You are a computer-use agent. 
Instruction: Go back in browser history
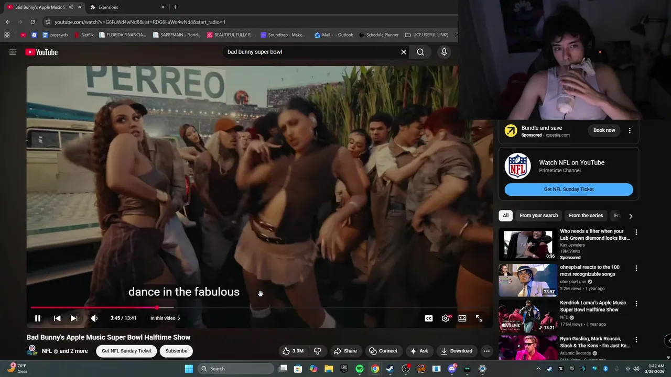coord(7,22)
